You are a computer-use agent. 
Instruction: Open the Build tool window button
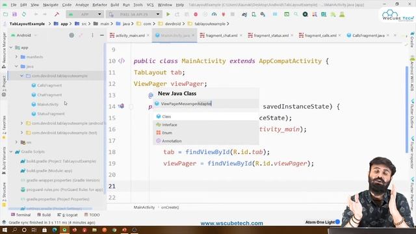(44, 215)
